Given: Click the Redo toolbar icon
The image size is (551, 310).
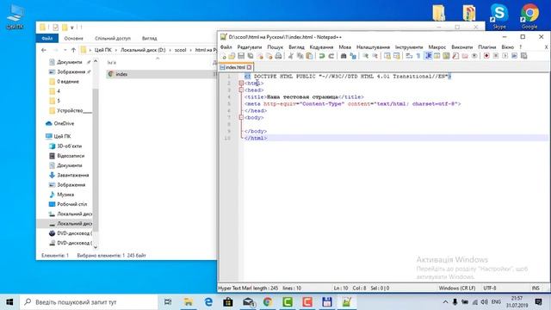Looking at the screenshot, I should click(x=331, y=56).
